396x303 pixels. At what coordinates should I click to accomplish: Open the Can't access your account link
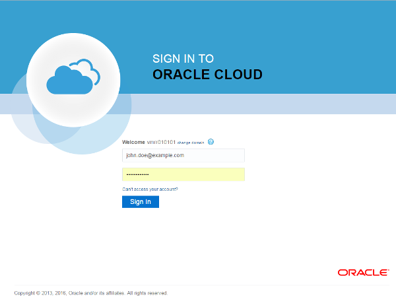pos(150,189)
